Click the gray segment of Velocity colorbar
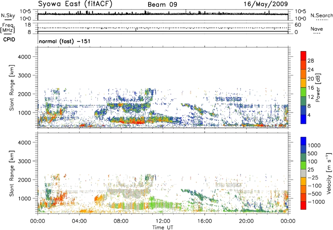Screen dimensions: 333x230 tap(303, 174)
